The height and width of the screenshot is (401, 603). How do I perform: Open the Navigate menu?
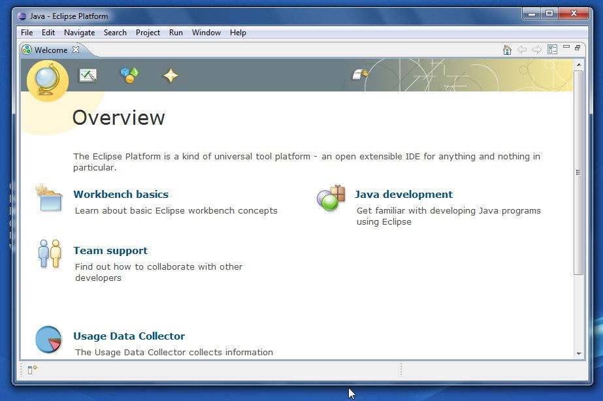[79, 32]
